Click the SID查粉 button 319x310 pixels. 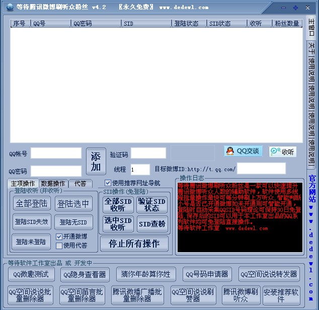(152, 224)
